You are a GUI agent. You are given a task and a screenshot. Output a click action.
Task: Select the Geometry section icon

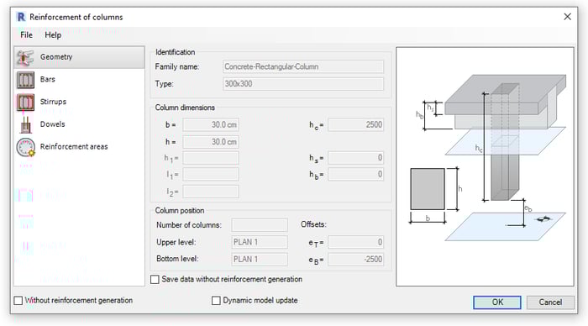tap(25, 57)
